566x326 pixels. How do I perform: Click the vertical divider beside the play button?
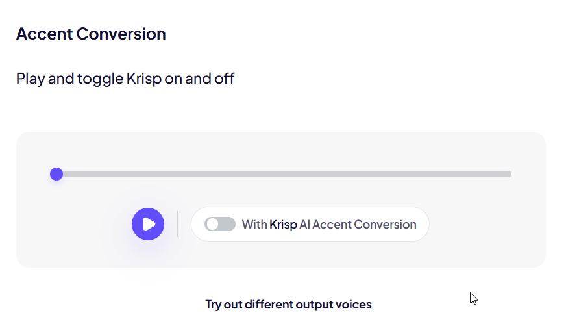(177, 224)
